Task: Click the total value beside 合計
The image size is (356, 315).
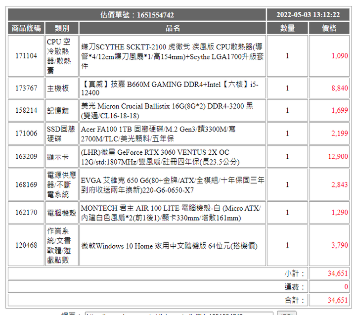Action: [x=338, y=300]
